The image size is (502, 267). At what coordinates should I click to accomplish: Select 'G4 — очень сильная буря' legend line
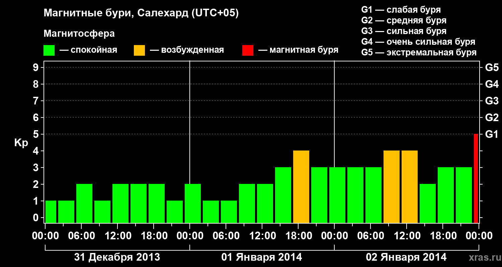point(418,42)
